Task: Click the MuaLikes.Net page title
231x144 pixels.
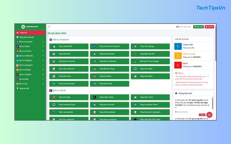Action: (x=57, y=33)
